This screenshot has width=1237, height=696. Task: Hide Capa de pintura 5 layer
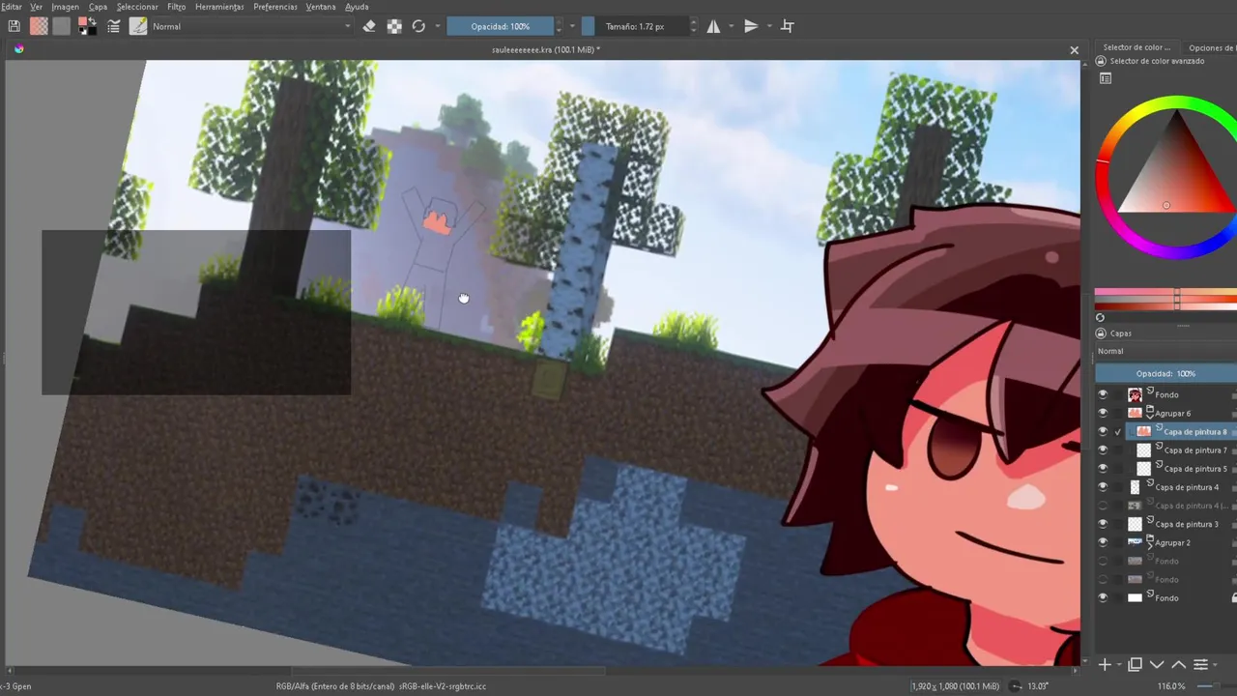coord(1103,468)
